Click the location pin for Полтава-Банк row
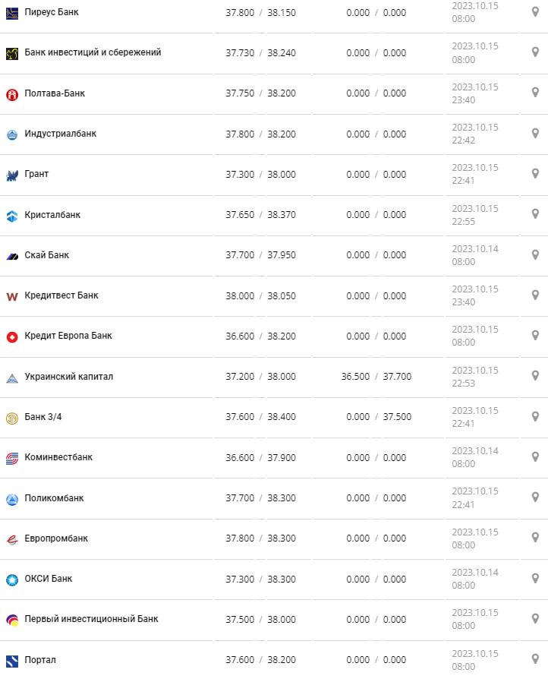The height and width of the screenshot is (679, 548). [x=535, y=93]
